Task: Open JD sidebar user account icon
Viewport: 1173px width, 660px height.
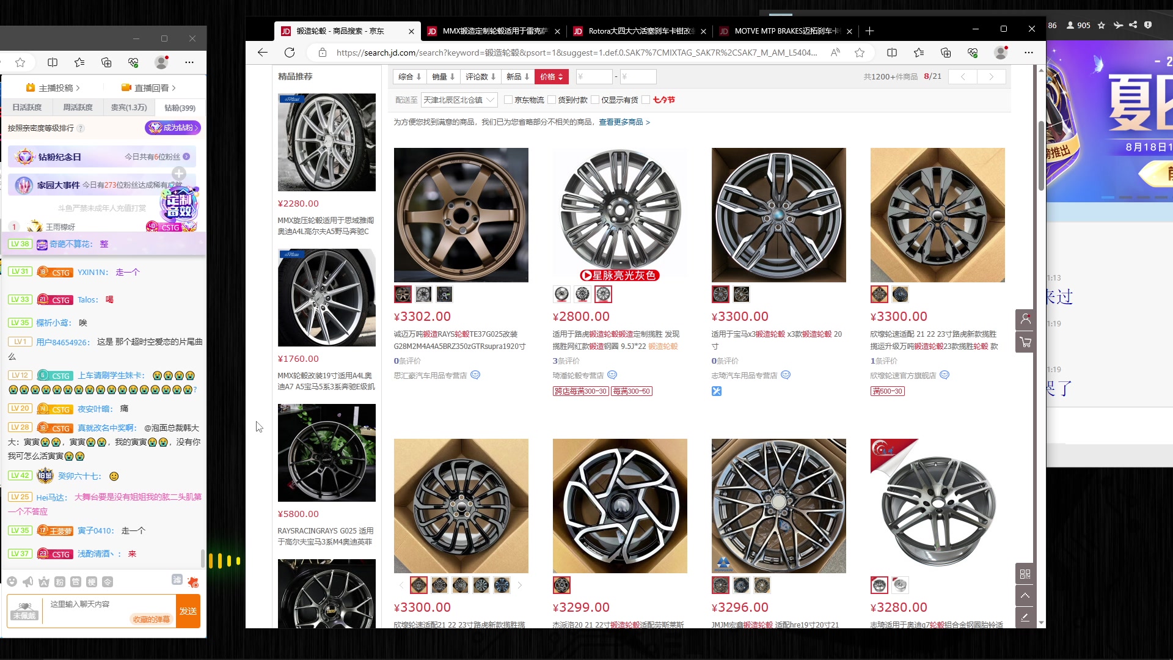Action: pyautogui.click(x=1025, y=319)
